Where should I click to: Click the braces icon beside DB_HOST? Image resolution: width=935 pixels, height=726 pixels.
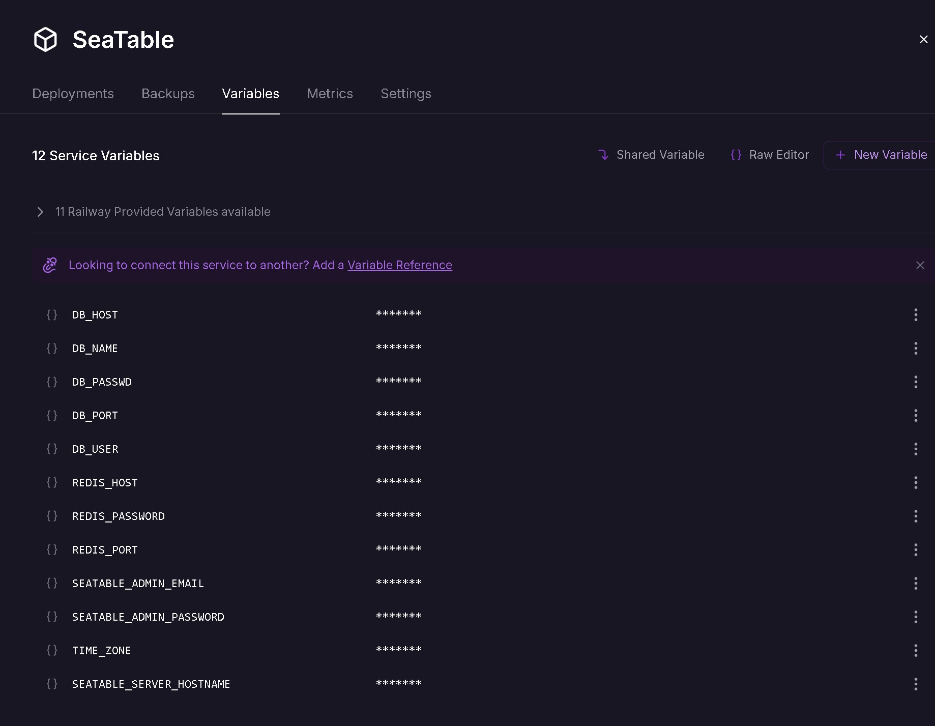click(x=52, y=314)
